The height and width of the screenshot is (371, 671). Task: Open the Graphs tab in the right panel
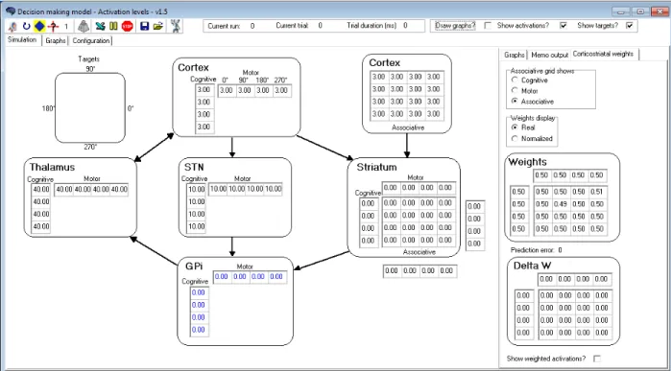coord(514,55)
